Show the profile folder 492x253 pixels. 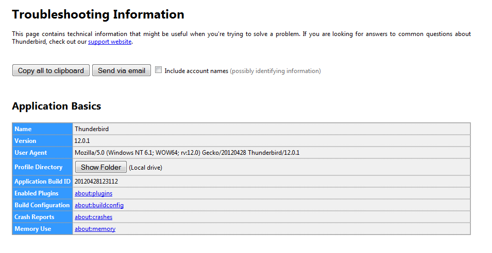tap(101, 167)
